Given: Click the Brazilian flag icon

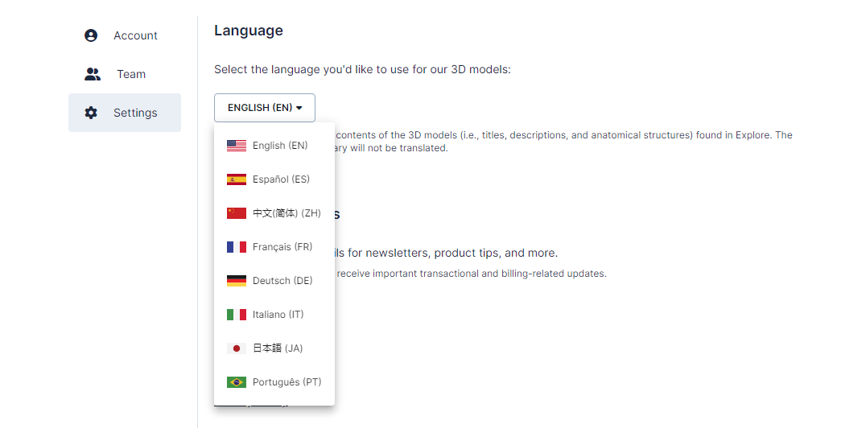Looking at the screenshot, I should 236,382.
